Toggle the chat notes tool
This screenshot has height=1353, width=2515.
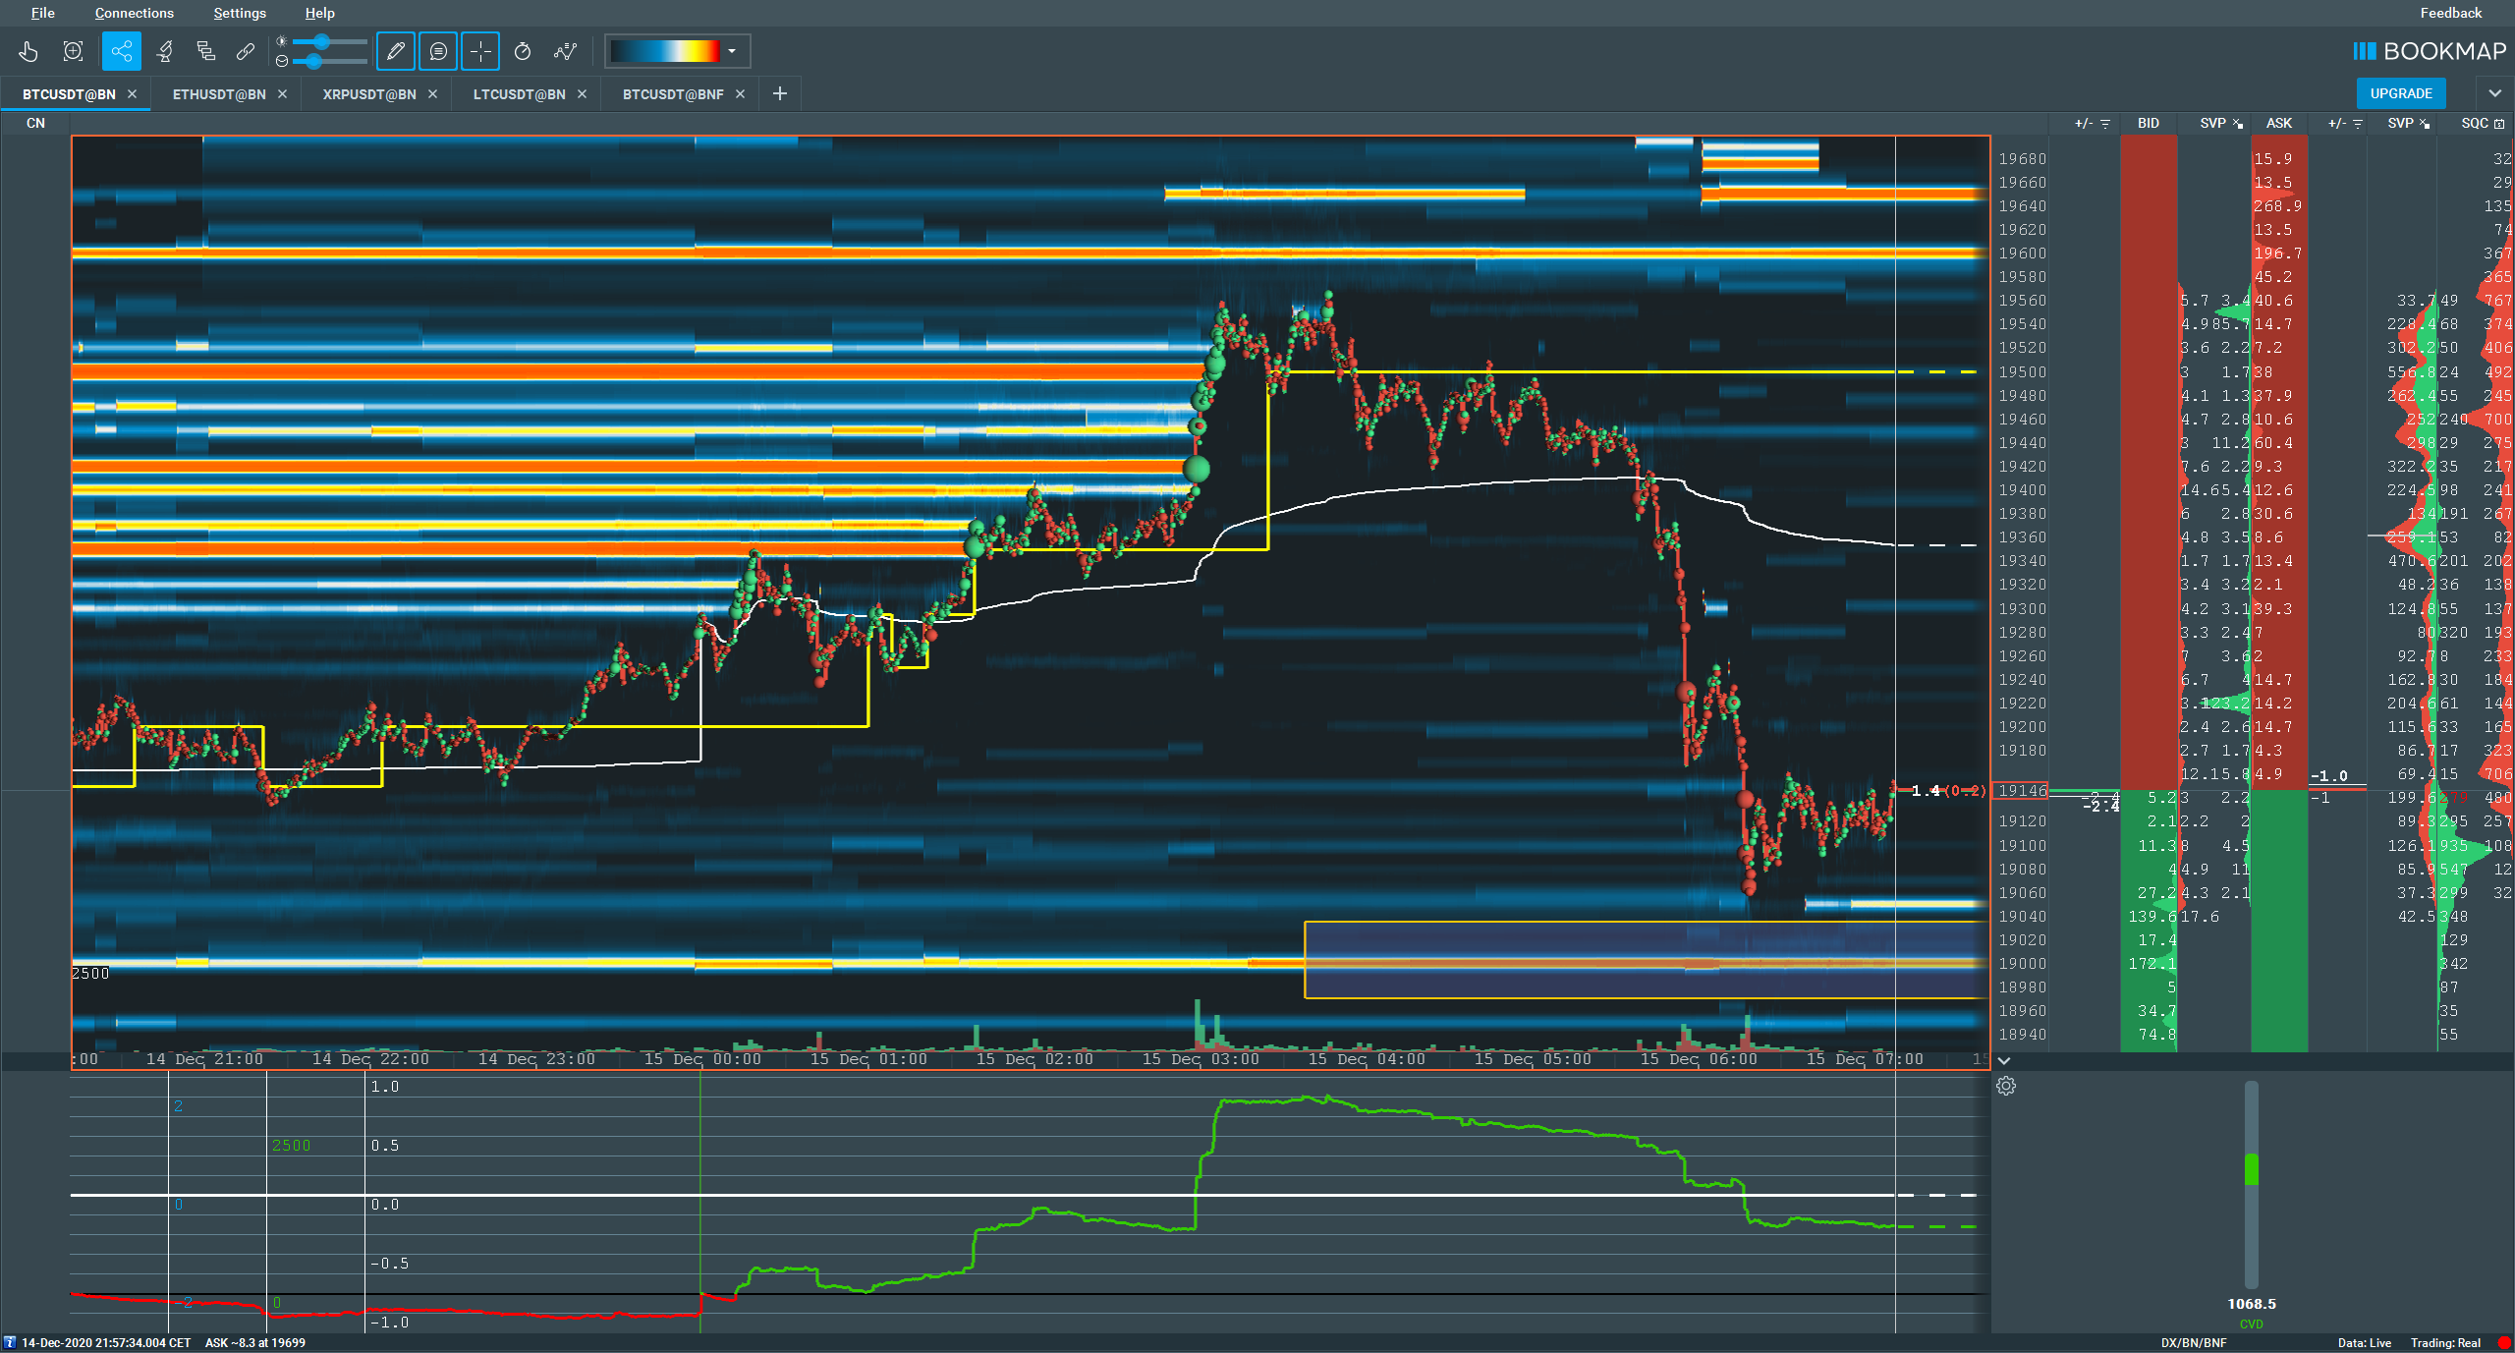coord(438,51)
